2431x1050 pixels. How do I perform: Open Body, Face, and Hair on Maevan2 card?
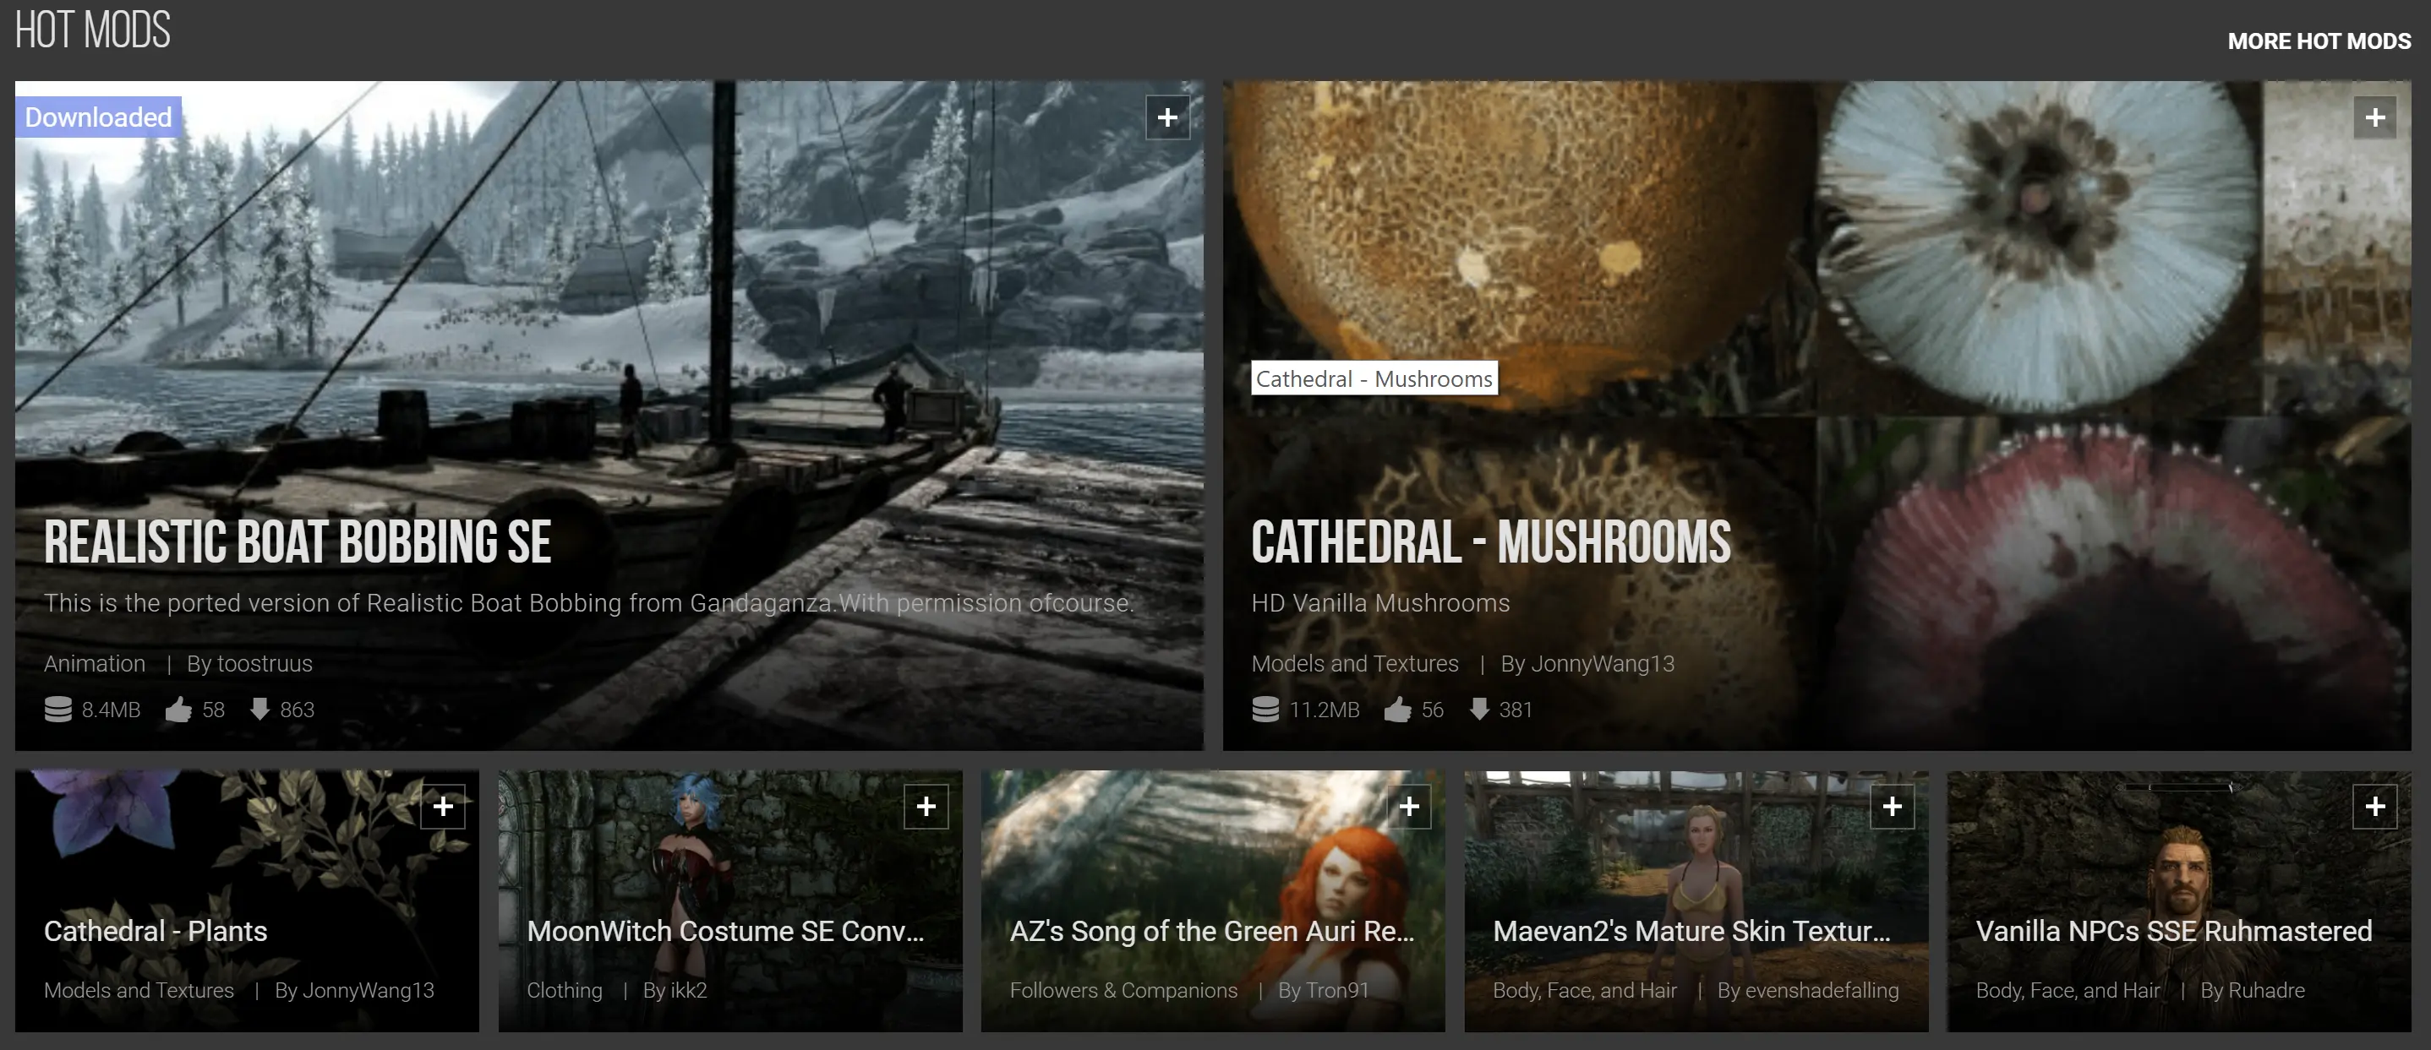(x=1585, y=990)
